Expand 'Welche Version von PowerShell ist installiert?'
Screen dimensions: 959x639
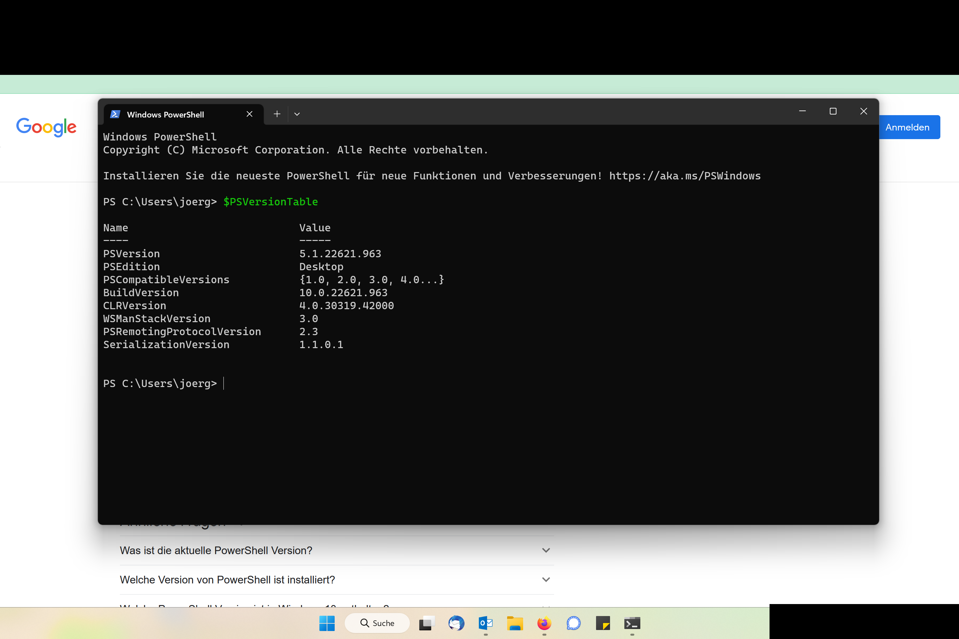(x=337, y=580)
